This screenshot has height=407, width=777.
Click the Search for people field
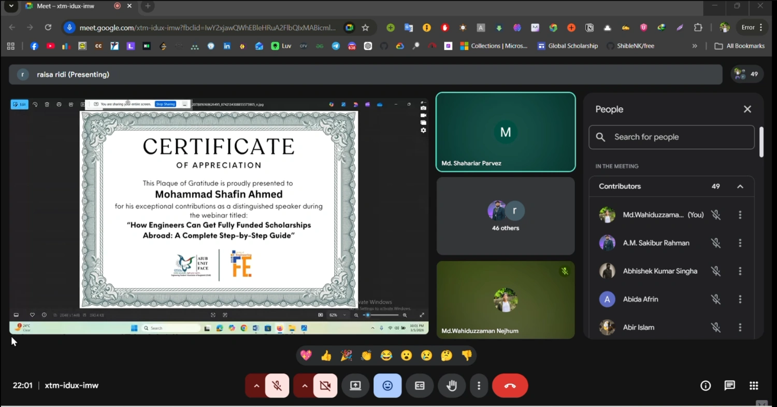click(x=671, y=137)
